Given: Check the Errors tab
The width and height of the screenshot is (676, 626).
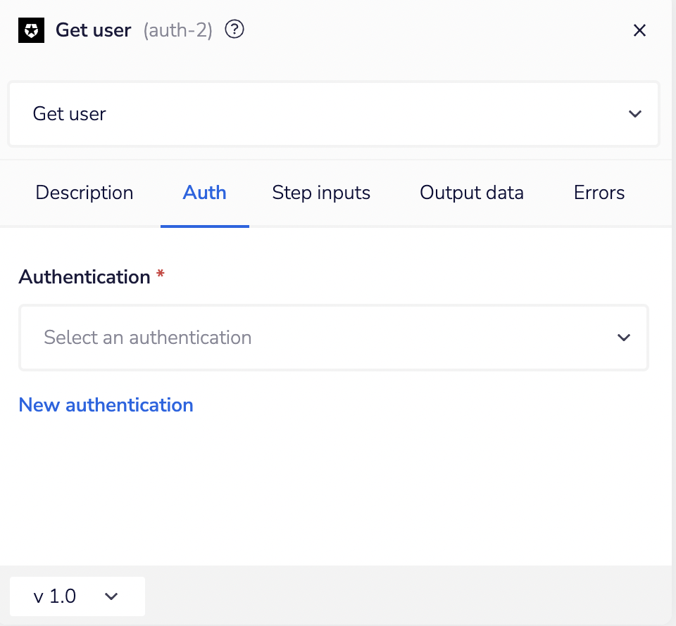Looking at the screenshot, I should (x=599, y=192).
